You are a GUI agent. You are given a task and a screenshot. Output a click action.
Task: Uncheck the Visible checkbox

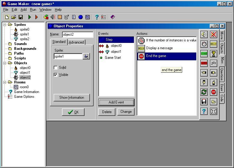(x=55, y=75)
